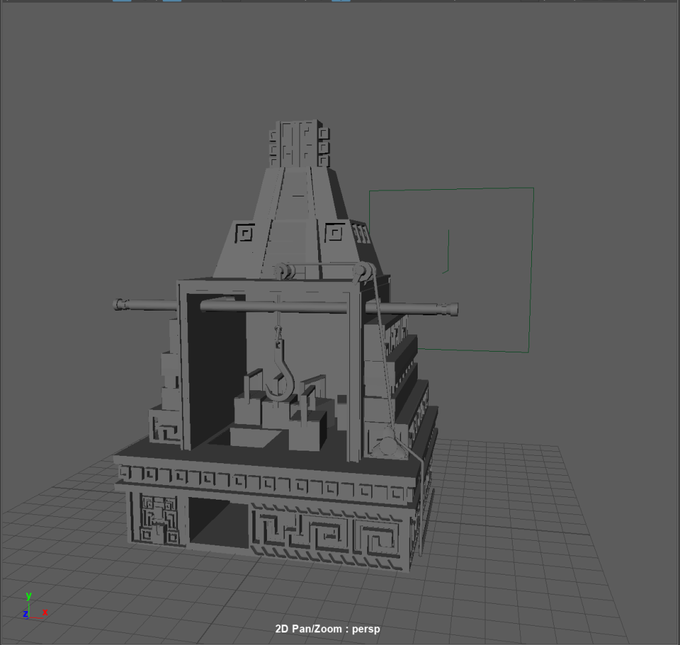Viewport: 680px width, 645px height.
Task: Select the left pulley wheel on the frame
Action: pos(283,271)
